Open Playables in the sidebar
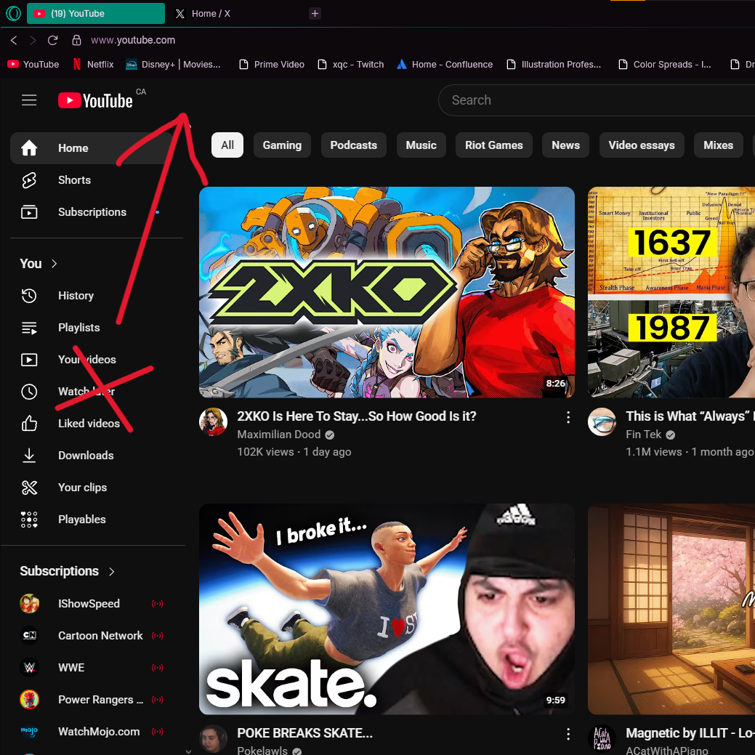The height and width of the screenshot is (755, 755). click(81, 520)
